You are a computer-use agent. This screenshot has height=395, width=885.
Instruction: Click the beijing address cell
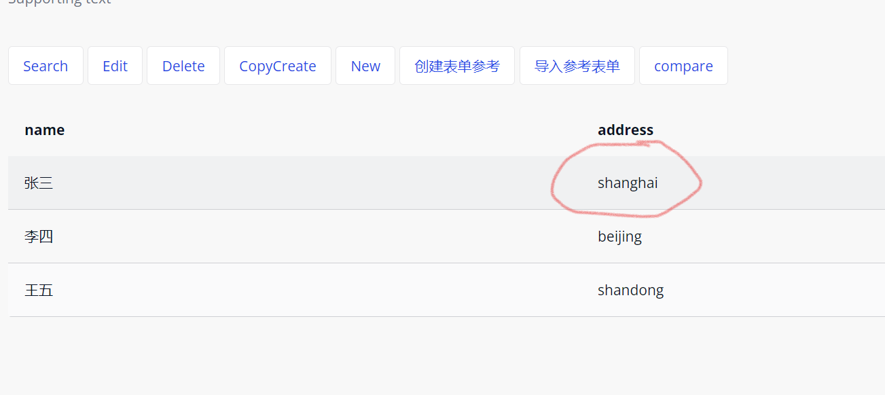click(x=619, y=237)
